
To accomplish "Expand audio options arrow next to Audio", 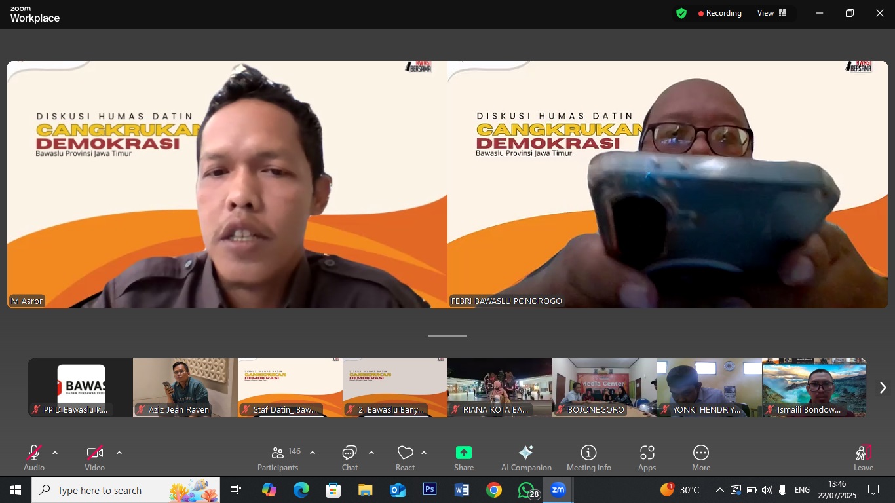I will [x=55, y=453].
